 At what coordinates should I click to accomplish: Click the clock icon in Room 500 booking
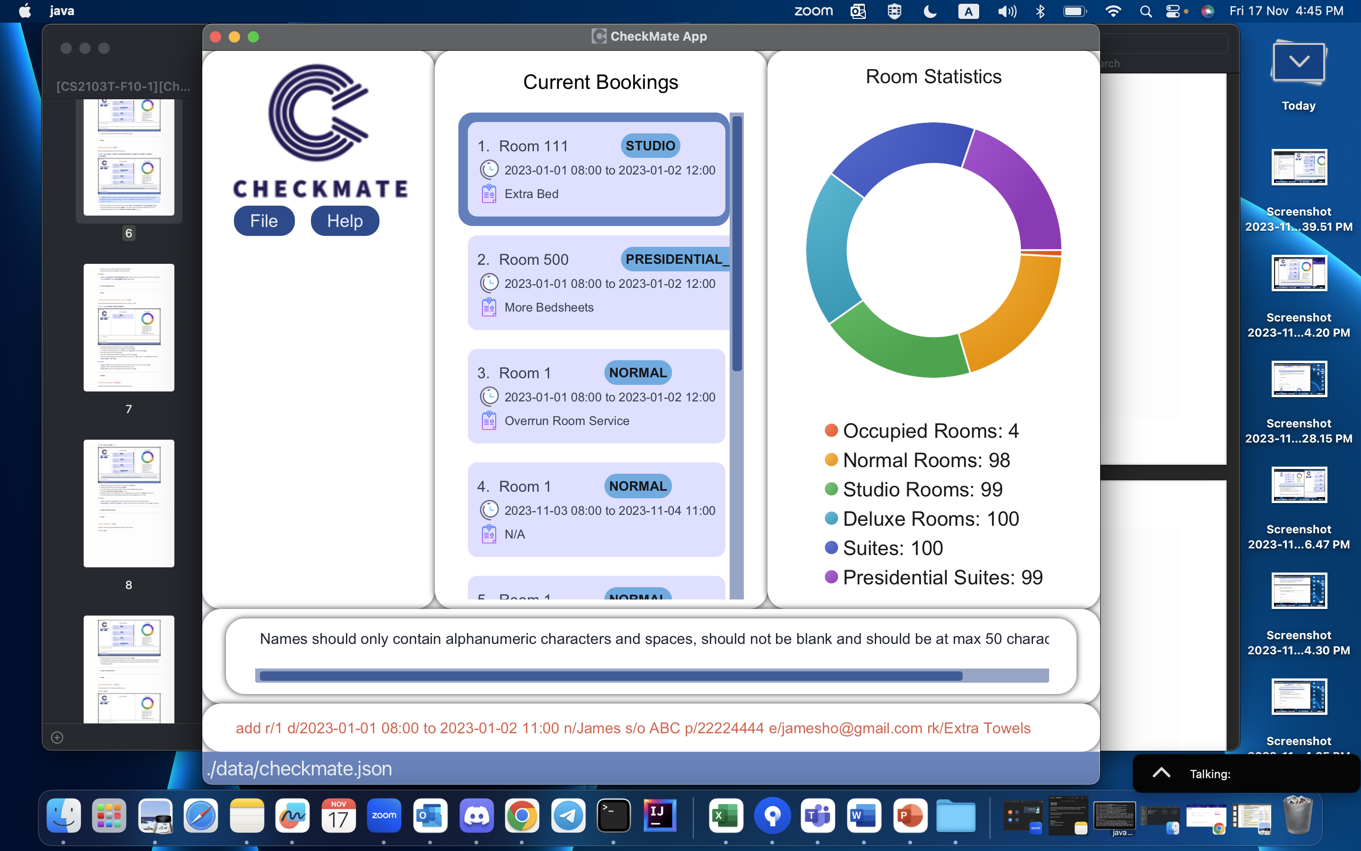pyautogui.click(x=489, y=283)
